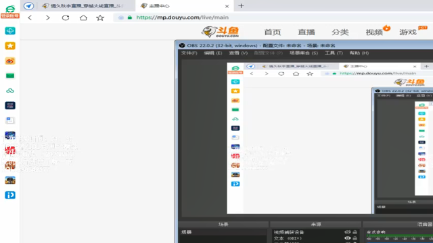Select the 文本 (GDI+) source row
This screenshot has width=433, height=243.
pyautogui.click(x=315, y=238)
